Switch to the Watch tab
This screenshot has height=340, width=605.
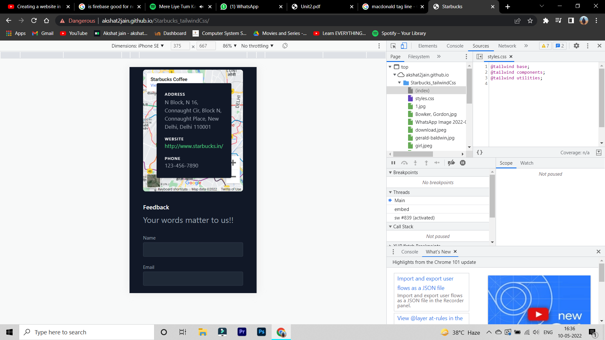coord(527,163)
